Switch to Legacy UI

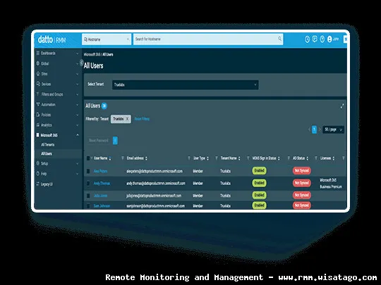click(x=46, y=184)
